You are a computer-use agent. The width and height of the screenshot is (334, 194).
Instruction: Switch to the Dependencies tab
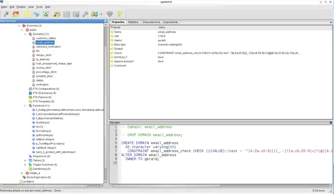coord(151,22)
